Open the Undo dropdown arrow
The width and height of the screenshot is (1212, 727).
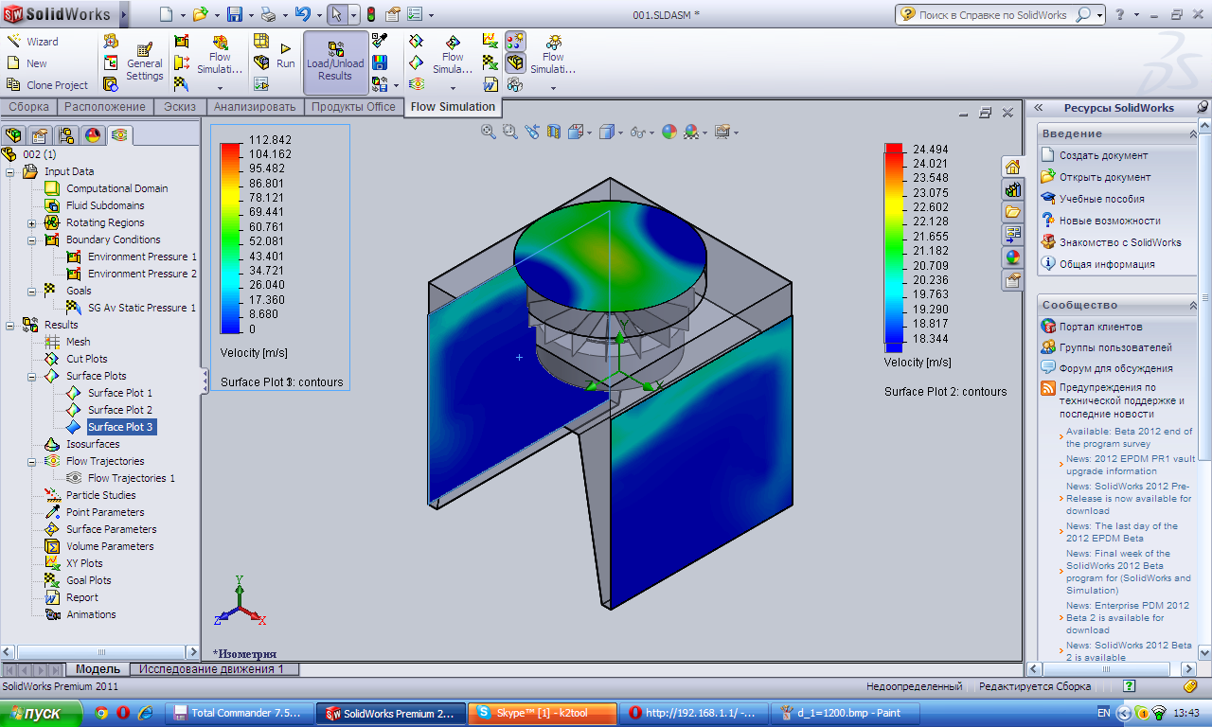pos(319,15)
